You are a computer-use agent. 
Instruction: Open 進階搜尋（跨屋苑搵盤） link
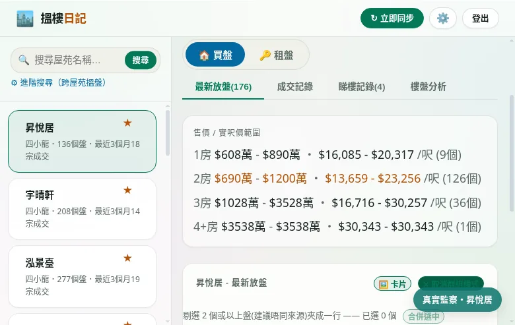coord(59,82)
